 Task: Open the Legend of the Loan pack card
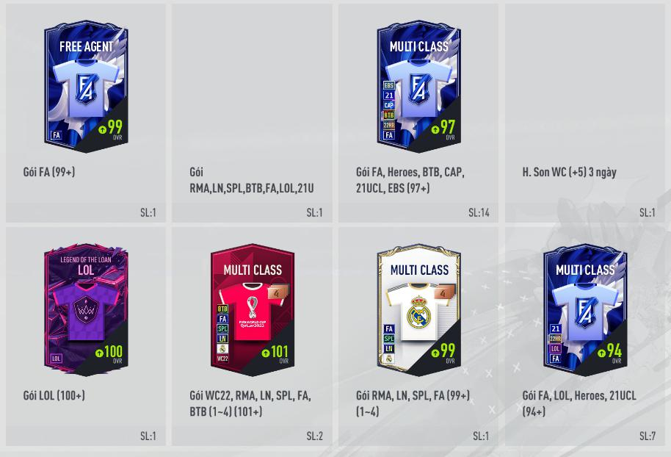pyautogui.click(x=86, y=309)
